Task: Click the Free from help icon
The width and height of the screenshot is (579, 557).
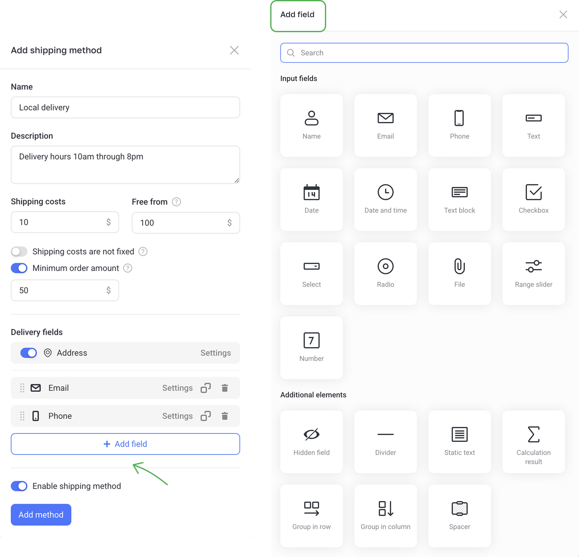Action: (x=176, y=202)
